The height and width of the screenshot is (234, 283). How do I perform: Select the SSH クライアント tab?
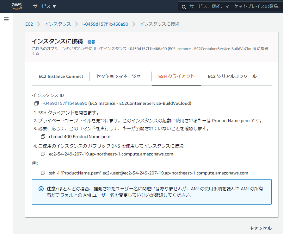[176, 76]
